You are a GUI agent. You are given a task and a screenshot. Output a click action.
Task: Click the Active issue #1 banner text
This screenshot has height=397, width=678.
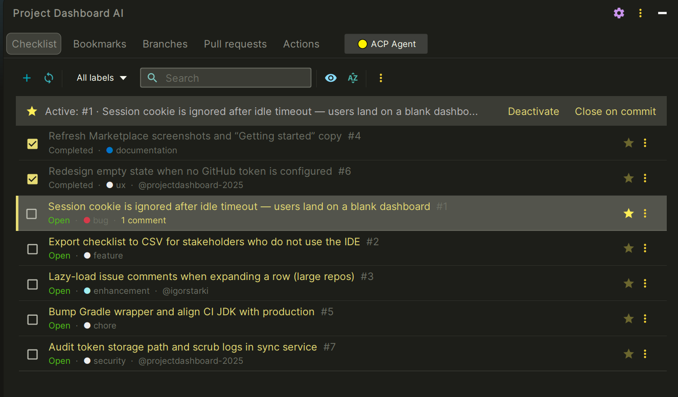point(262,111)
